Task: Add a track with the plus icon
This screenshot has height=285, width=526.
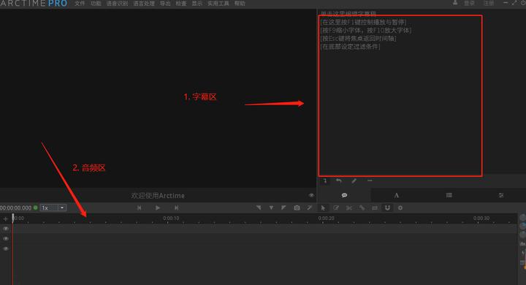Action: pos(5,219)
